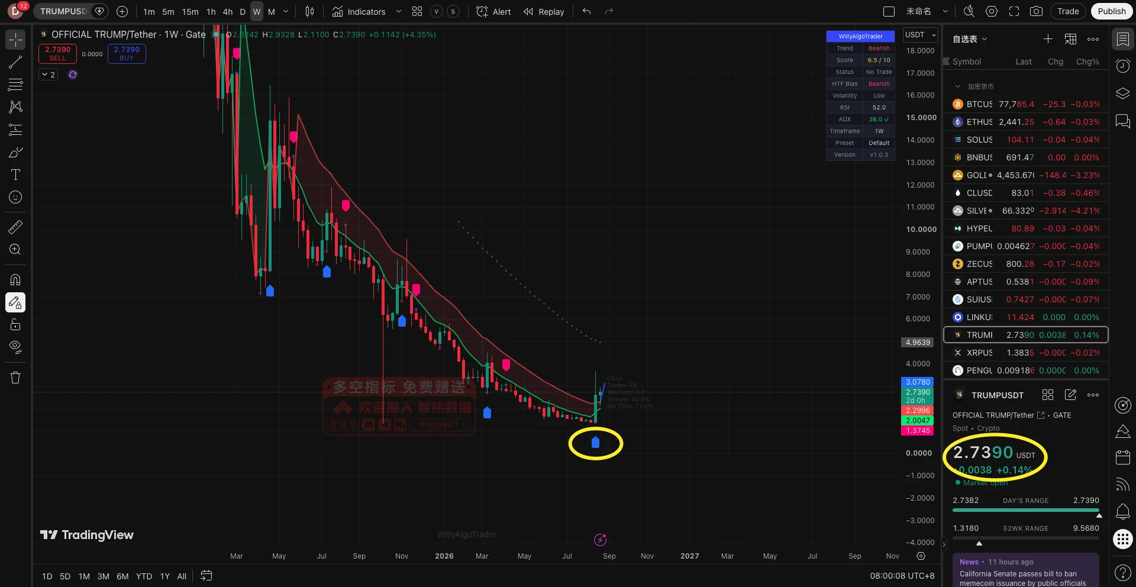Open the Indicators dialog
Screen dimensions: 1136x587
pos(359,11)
